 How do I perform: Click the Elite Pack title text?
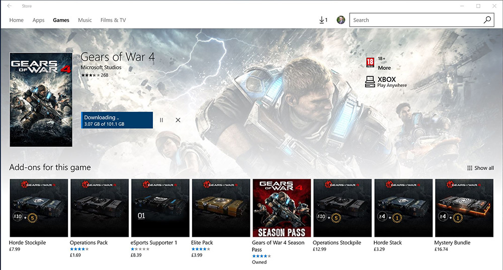(x=202, y=242)
